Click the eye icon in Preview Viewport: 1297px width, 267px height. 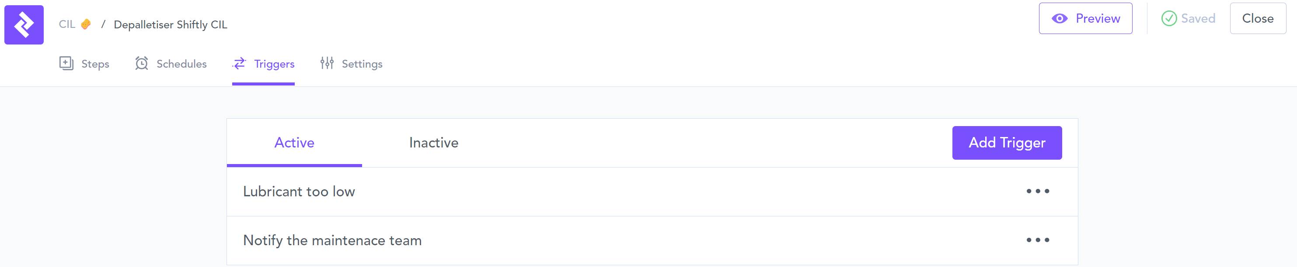[1060, 19]
